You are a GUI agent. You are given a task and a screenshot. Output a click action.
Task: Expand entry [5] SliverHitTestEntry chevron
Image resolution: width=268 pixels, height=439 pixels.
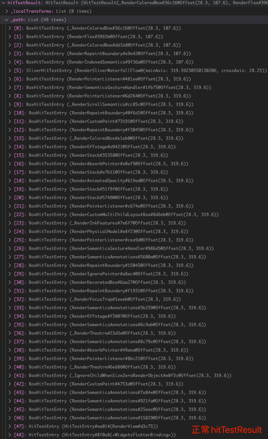[10, 70]
